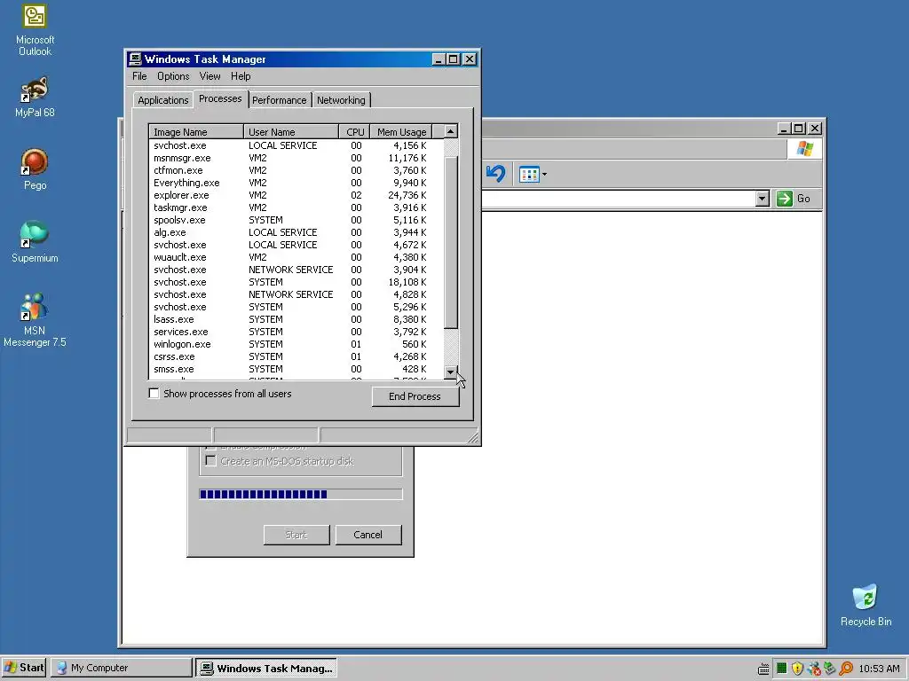Click the Start menu button
This screenshot has width=909, height=681.
(24, 668)
